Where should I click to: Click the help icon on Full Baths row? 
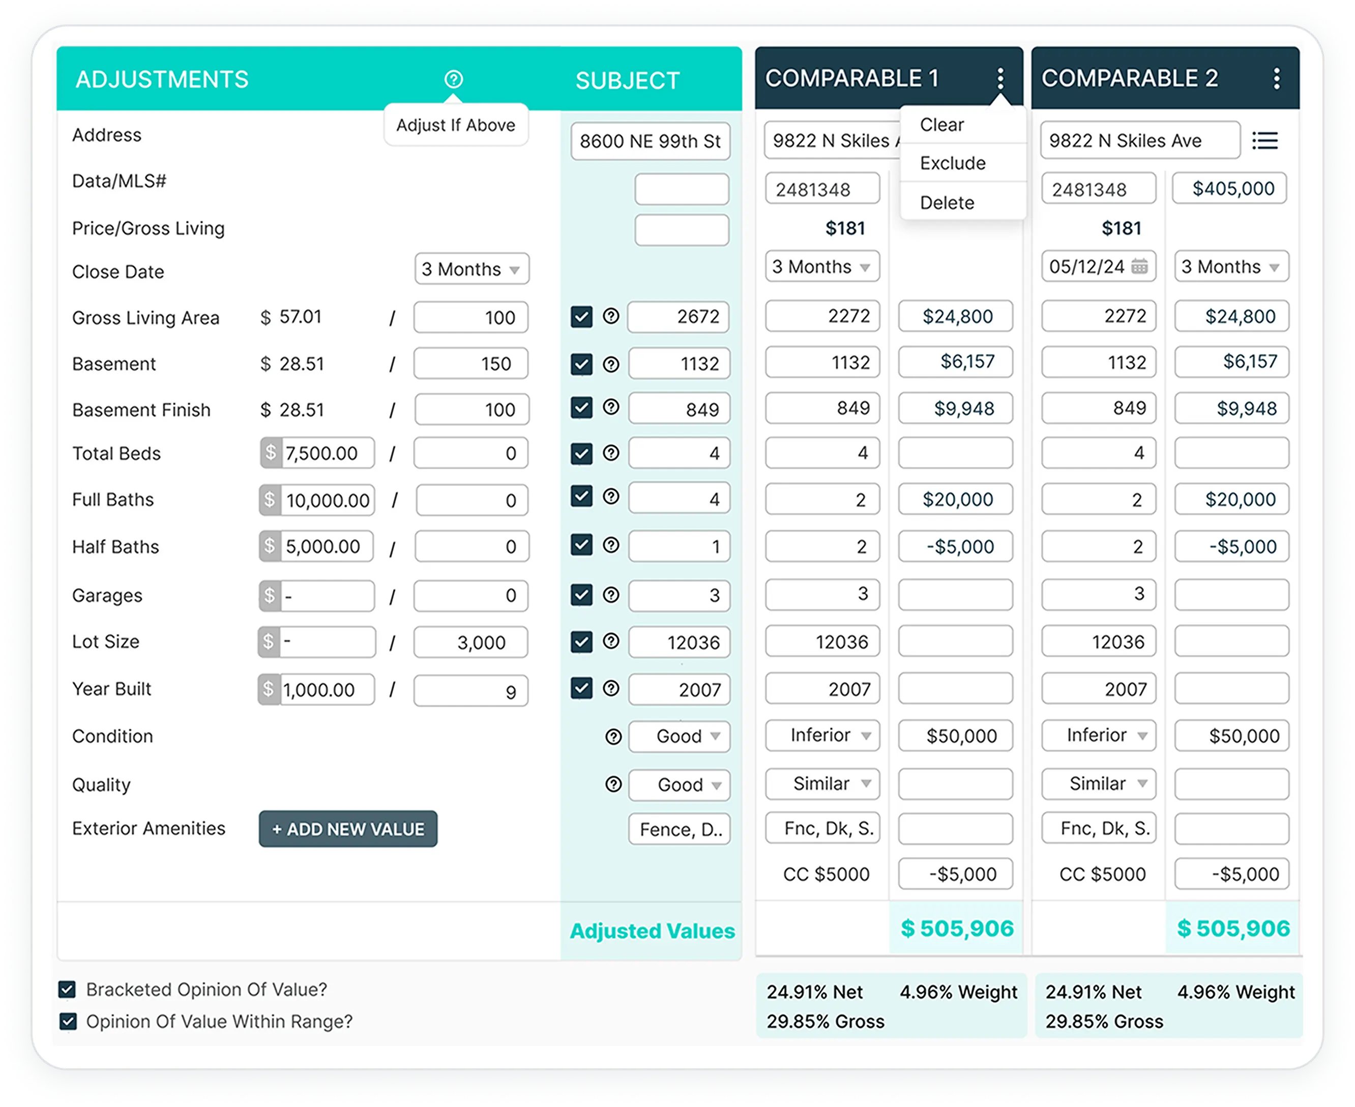tap(611, 496)
